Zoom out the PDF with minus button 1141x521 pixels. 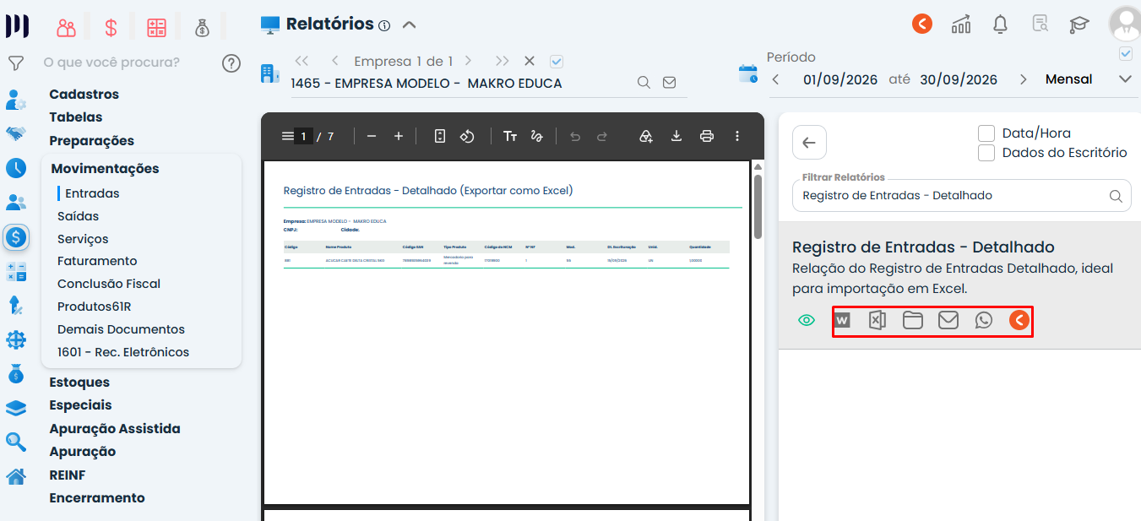click(372, 136)
